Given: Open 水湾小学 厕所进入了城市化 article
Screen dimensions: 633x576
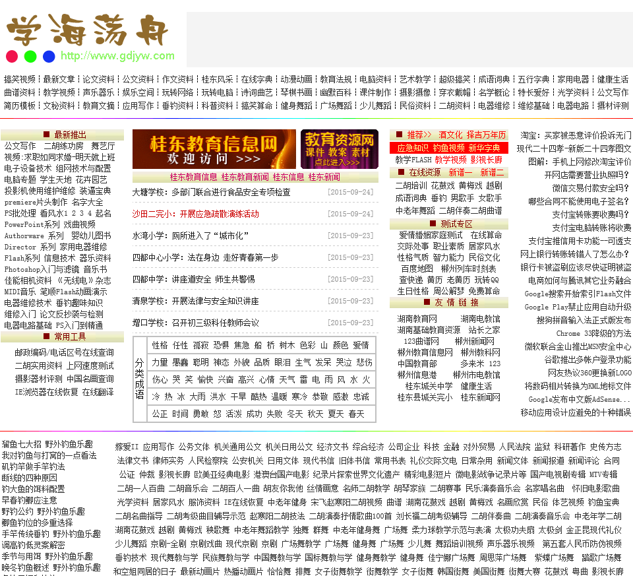Looking at the screenshot, I should click(191, 236).
